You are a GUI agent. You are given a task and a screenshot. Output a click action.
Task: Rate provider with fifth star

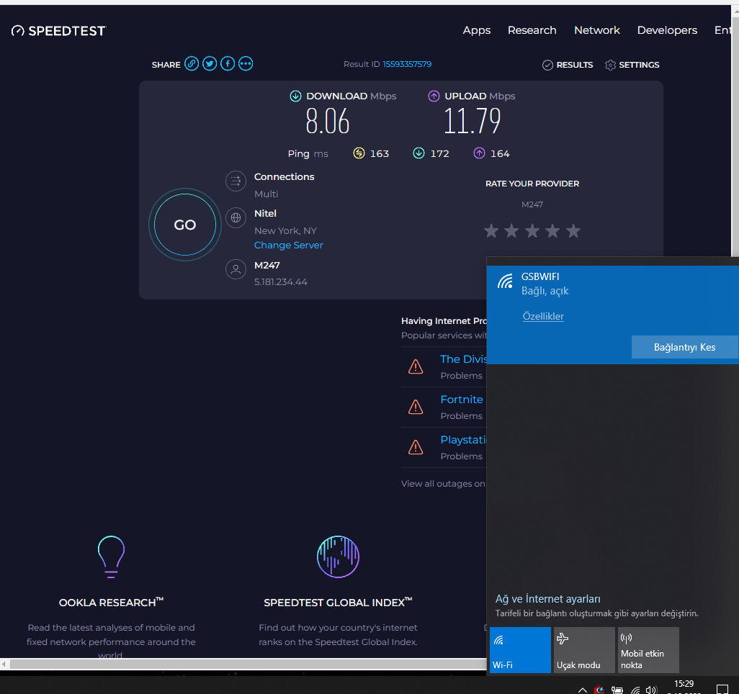tap(573, 231)
